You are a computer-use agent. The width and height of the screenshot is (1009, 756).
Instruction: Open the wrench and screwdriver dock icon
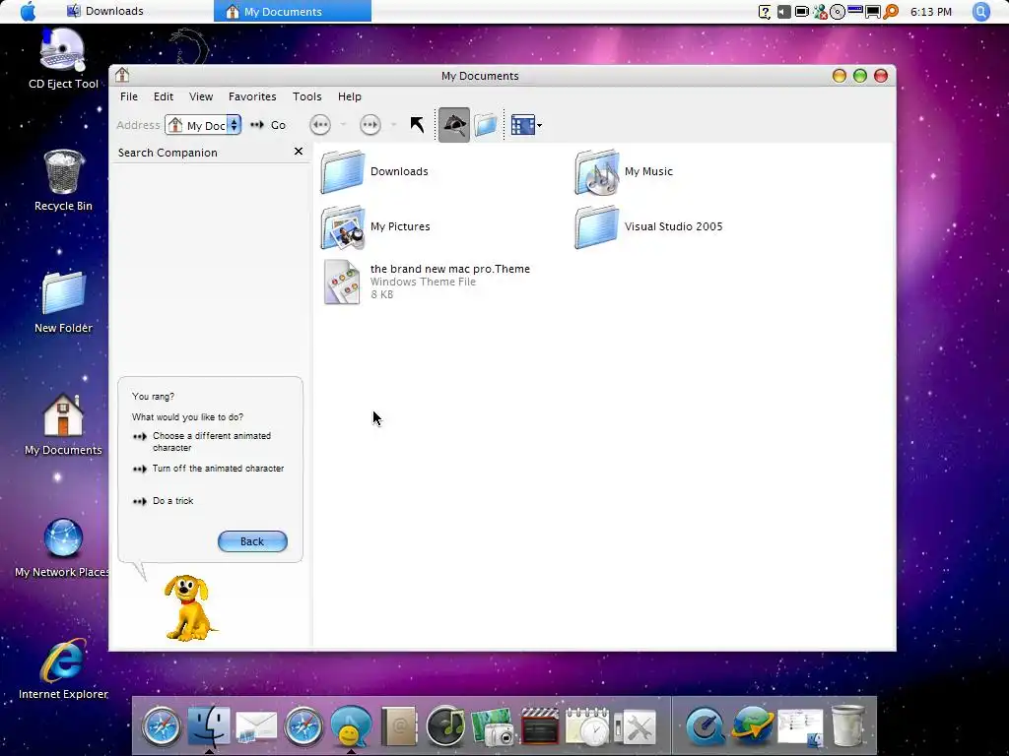(x=635, y=727)
